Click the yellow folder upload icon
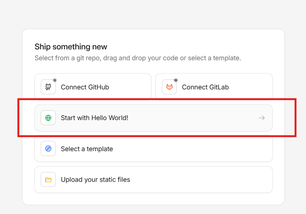 coord(48,180)
